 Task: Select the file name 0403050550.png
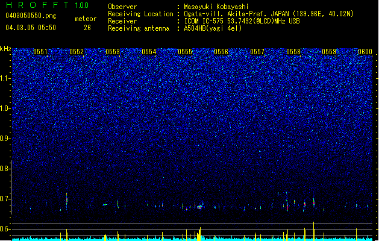pos(31,16)
